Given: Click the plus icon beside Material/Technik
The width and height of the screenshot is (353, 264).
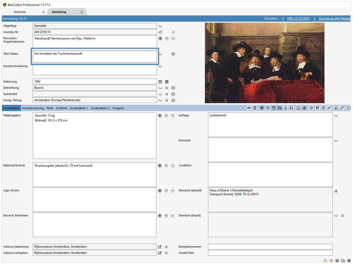Looking at the screenshot, I should [x=160, y=165].
